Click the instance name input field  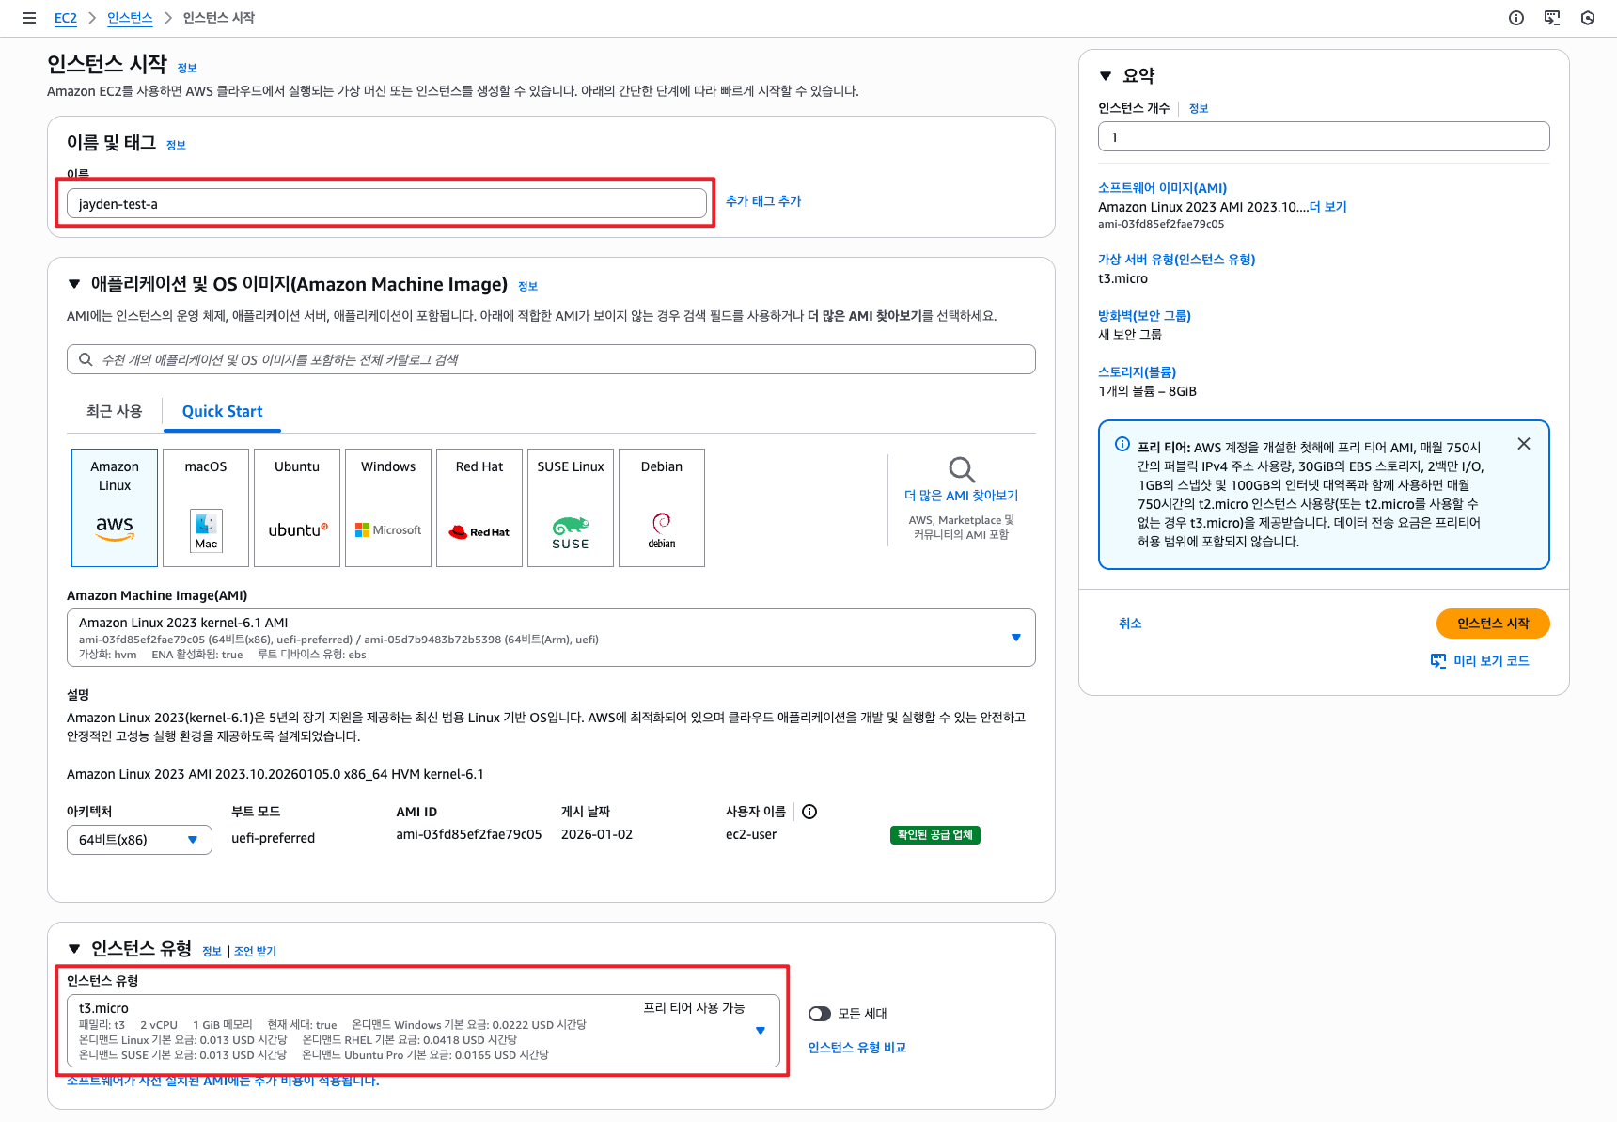(386, 203)
